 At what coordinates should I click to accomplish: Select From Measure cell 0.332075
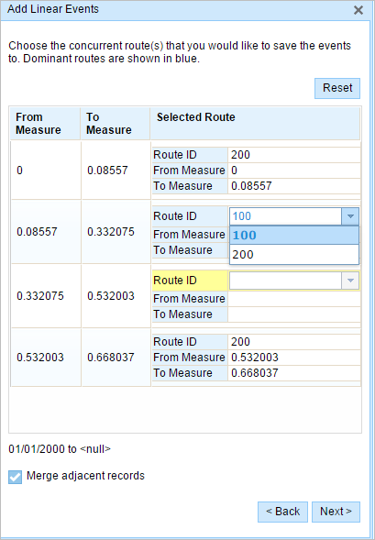(46, 296)
